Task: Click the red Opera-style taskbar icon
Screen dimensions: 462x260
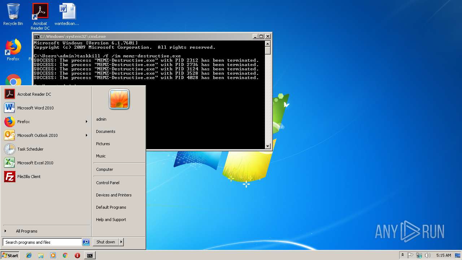Action: [77, 255]
